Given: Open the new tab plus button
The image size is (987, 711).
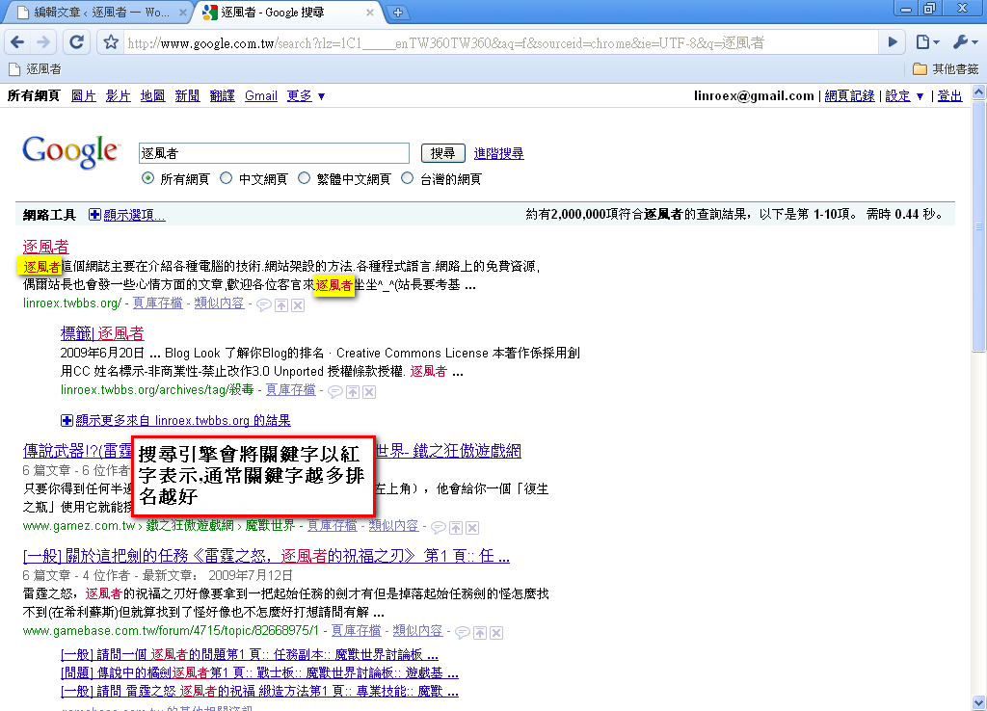Looking at the screenshot, I should coord(398,13).
